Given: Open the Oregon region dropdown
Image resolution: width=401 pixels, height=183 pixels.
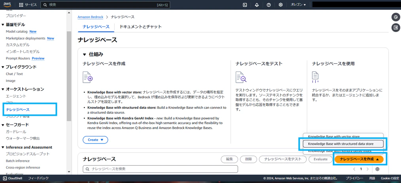Looking at the screenshot, I should click(298, 5).
